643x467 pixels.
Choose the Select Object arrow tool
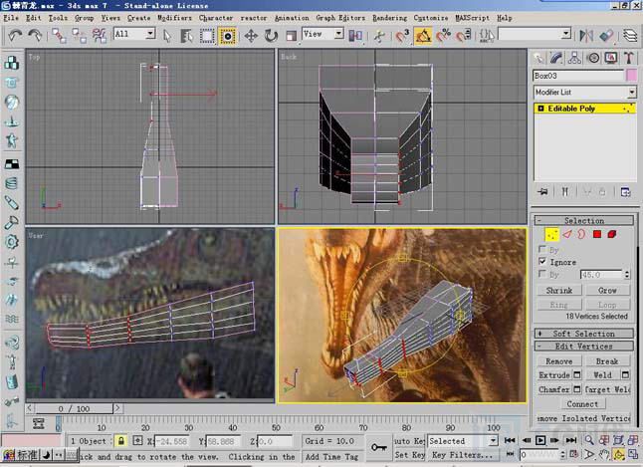[167, 36]
